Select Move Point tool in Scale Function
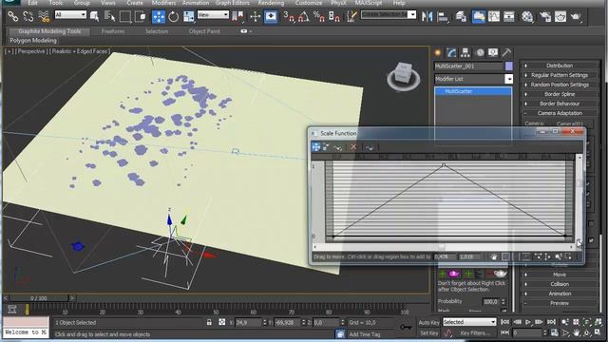Image resolution: width=608 pixels, height=342 pixels. 316,147
